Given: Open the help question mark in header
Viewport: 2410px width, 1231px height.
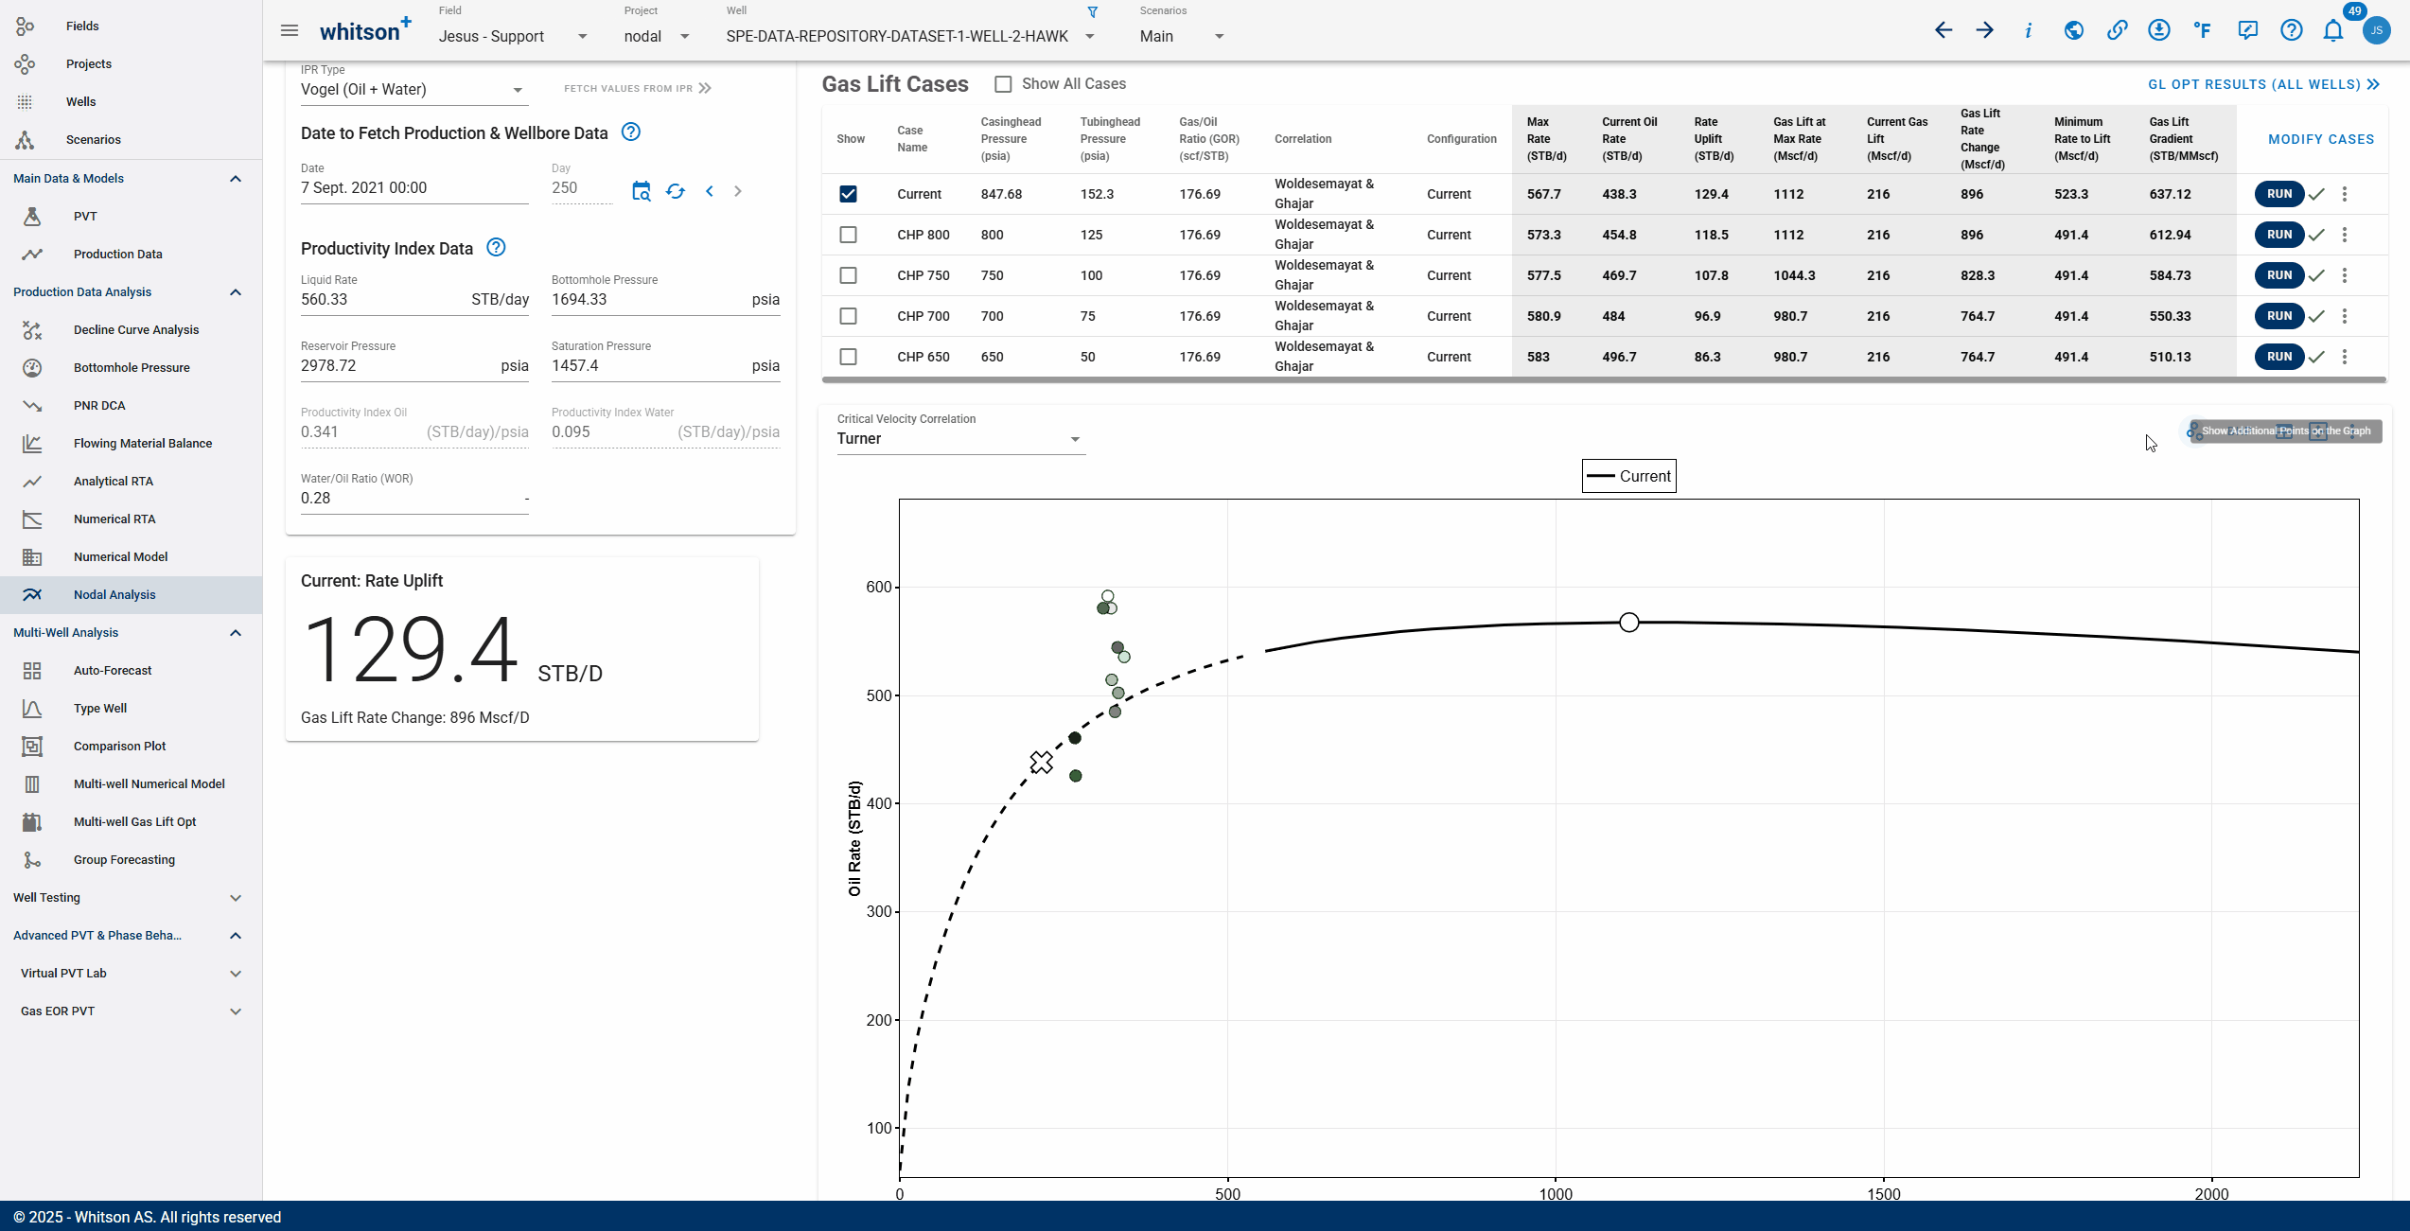Looking at the screenshot, I should [x=2291, y=30].
